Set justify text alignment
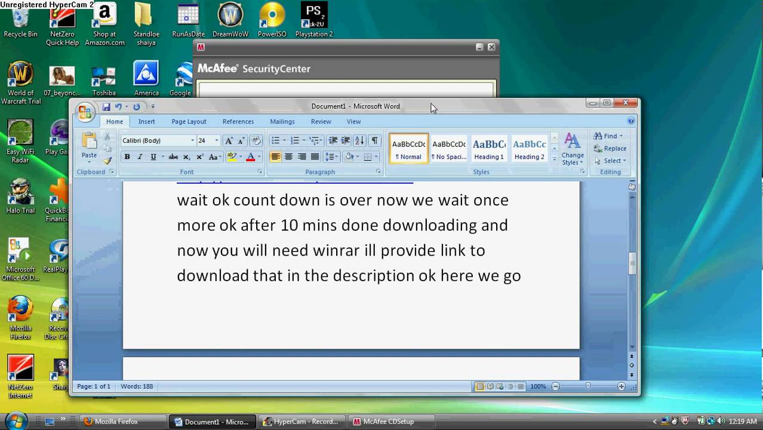This screenshot has width=763, height=430. 315,157
